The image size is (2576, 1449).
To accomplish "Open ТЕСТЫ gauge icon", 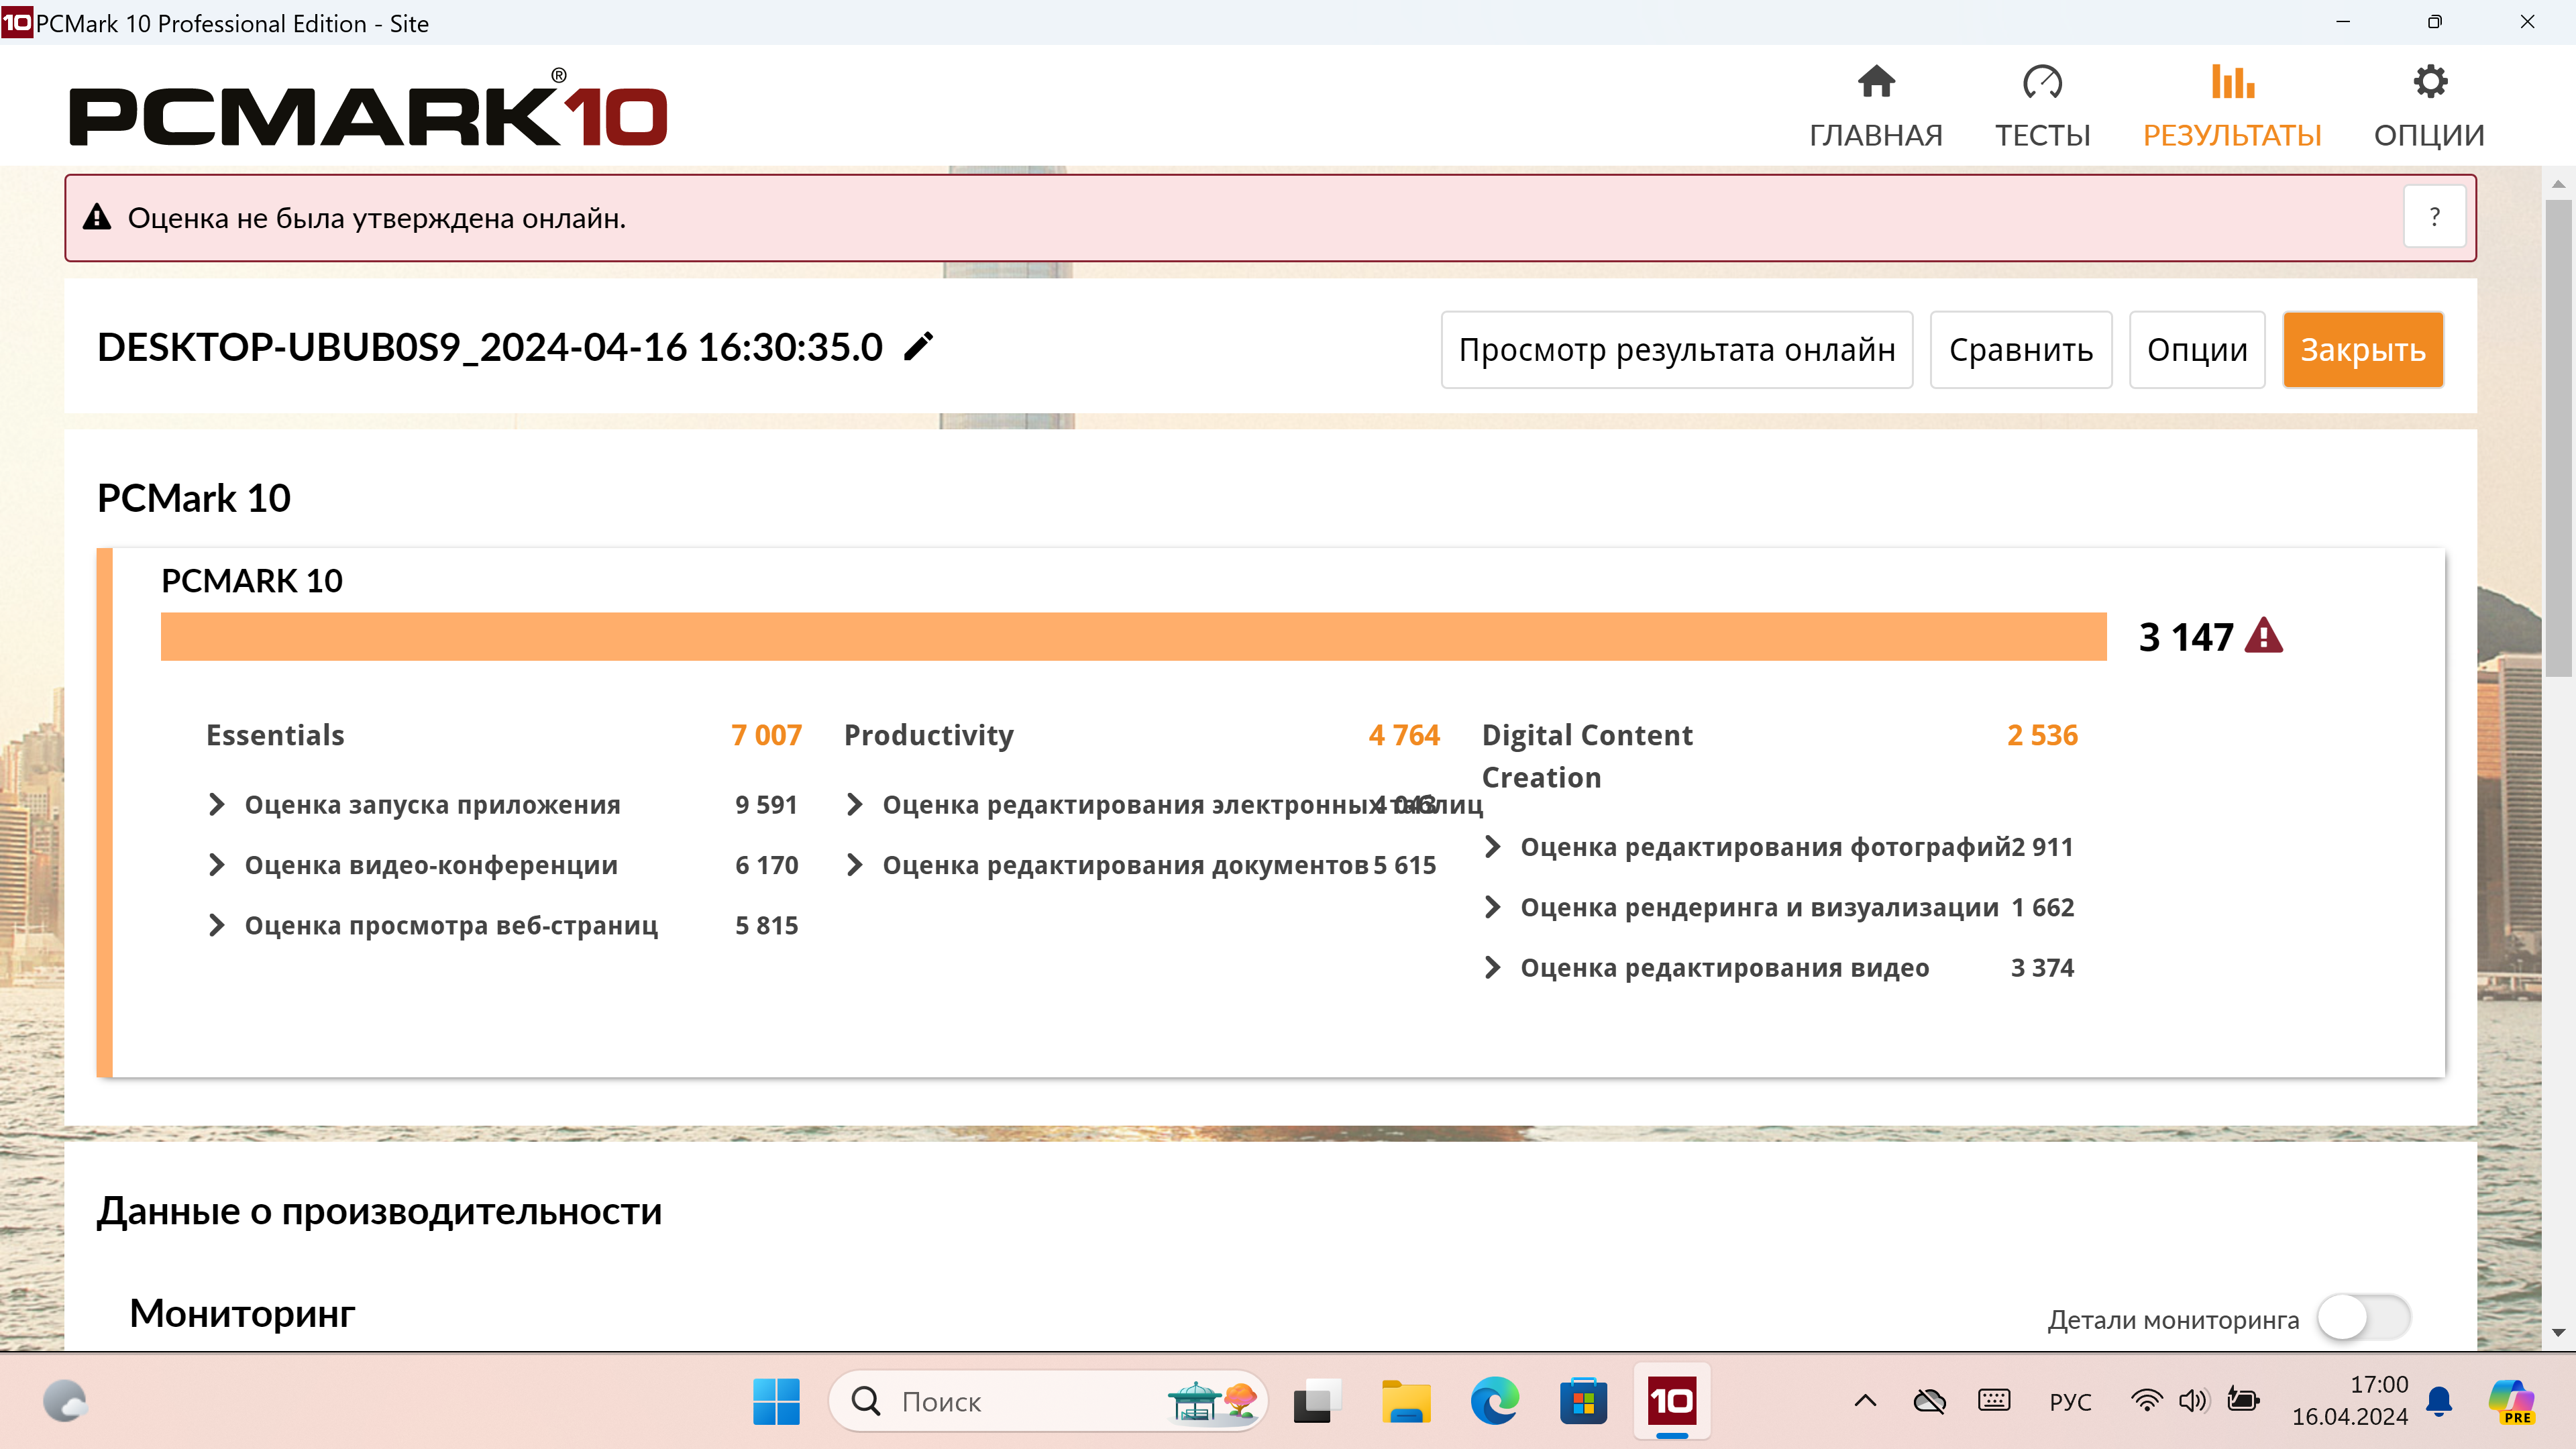I will (x=2042, y=83).
